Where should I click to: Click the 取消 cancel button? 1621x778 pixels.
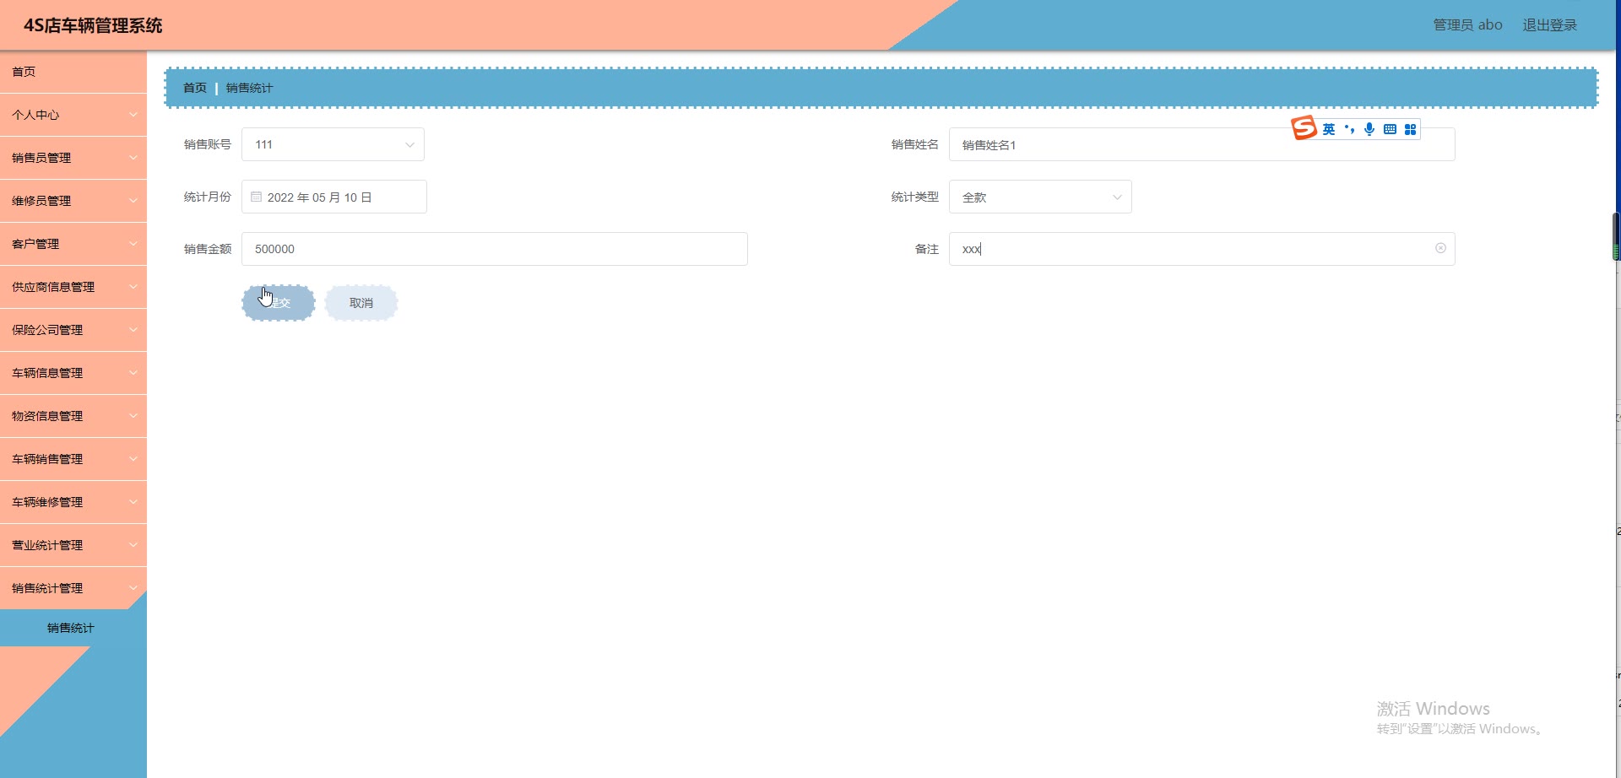[361, 303]
